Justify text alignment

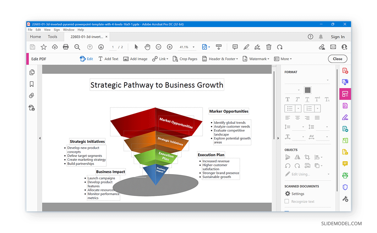[317, 118]
